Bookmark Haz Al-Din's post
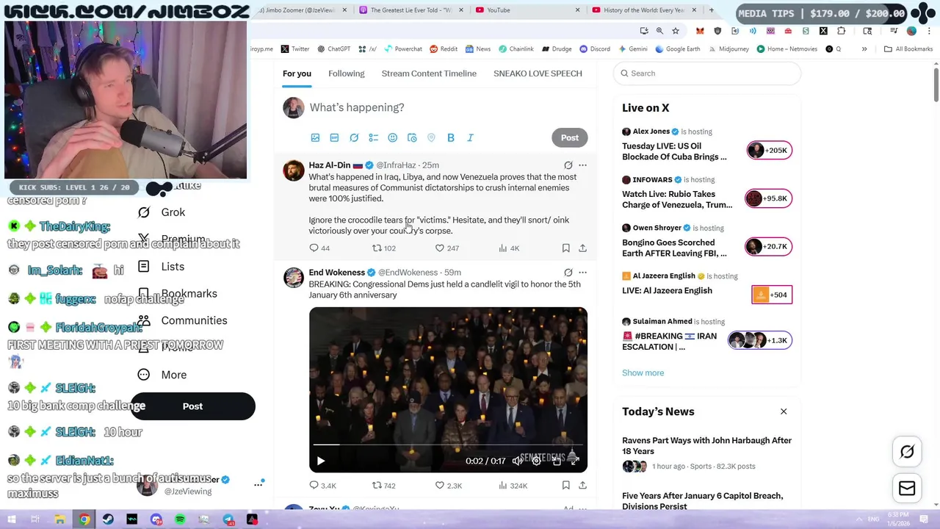This screenshot has height=529, width=940. point(565,248)
